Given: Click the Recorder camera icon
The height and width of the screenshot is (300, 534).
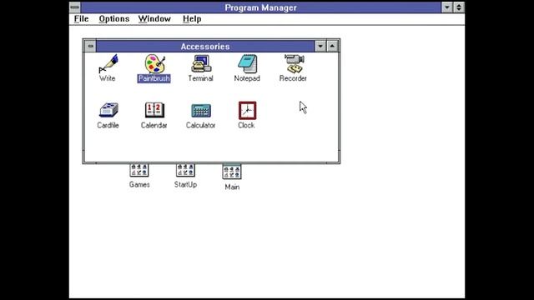Looking at the screenshot, I should pyautogui.click(x=294, y=63).
